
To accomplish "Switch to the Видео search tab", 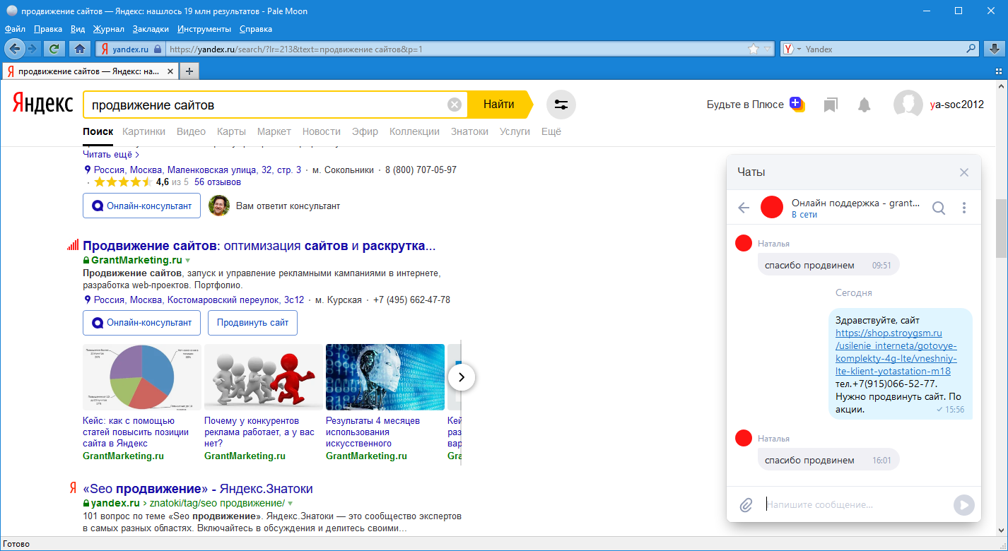I will [x=191, y=131].
